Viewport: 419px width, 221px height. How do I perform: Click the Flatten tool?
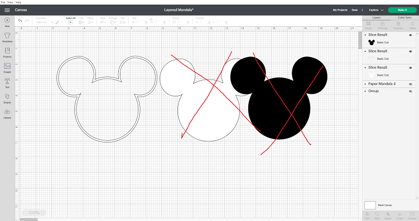(400, 216)
